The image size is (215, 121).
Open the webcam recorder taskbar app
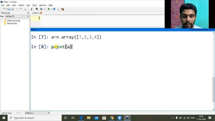(x=120, y=118)
